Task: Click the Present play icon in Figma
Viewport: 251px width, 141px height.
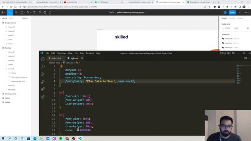Action: [240, 13]
